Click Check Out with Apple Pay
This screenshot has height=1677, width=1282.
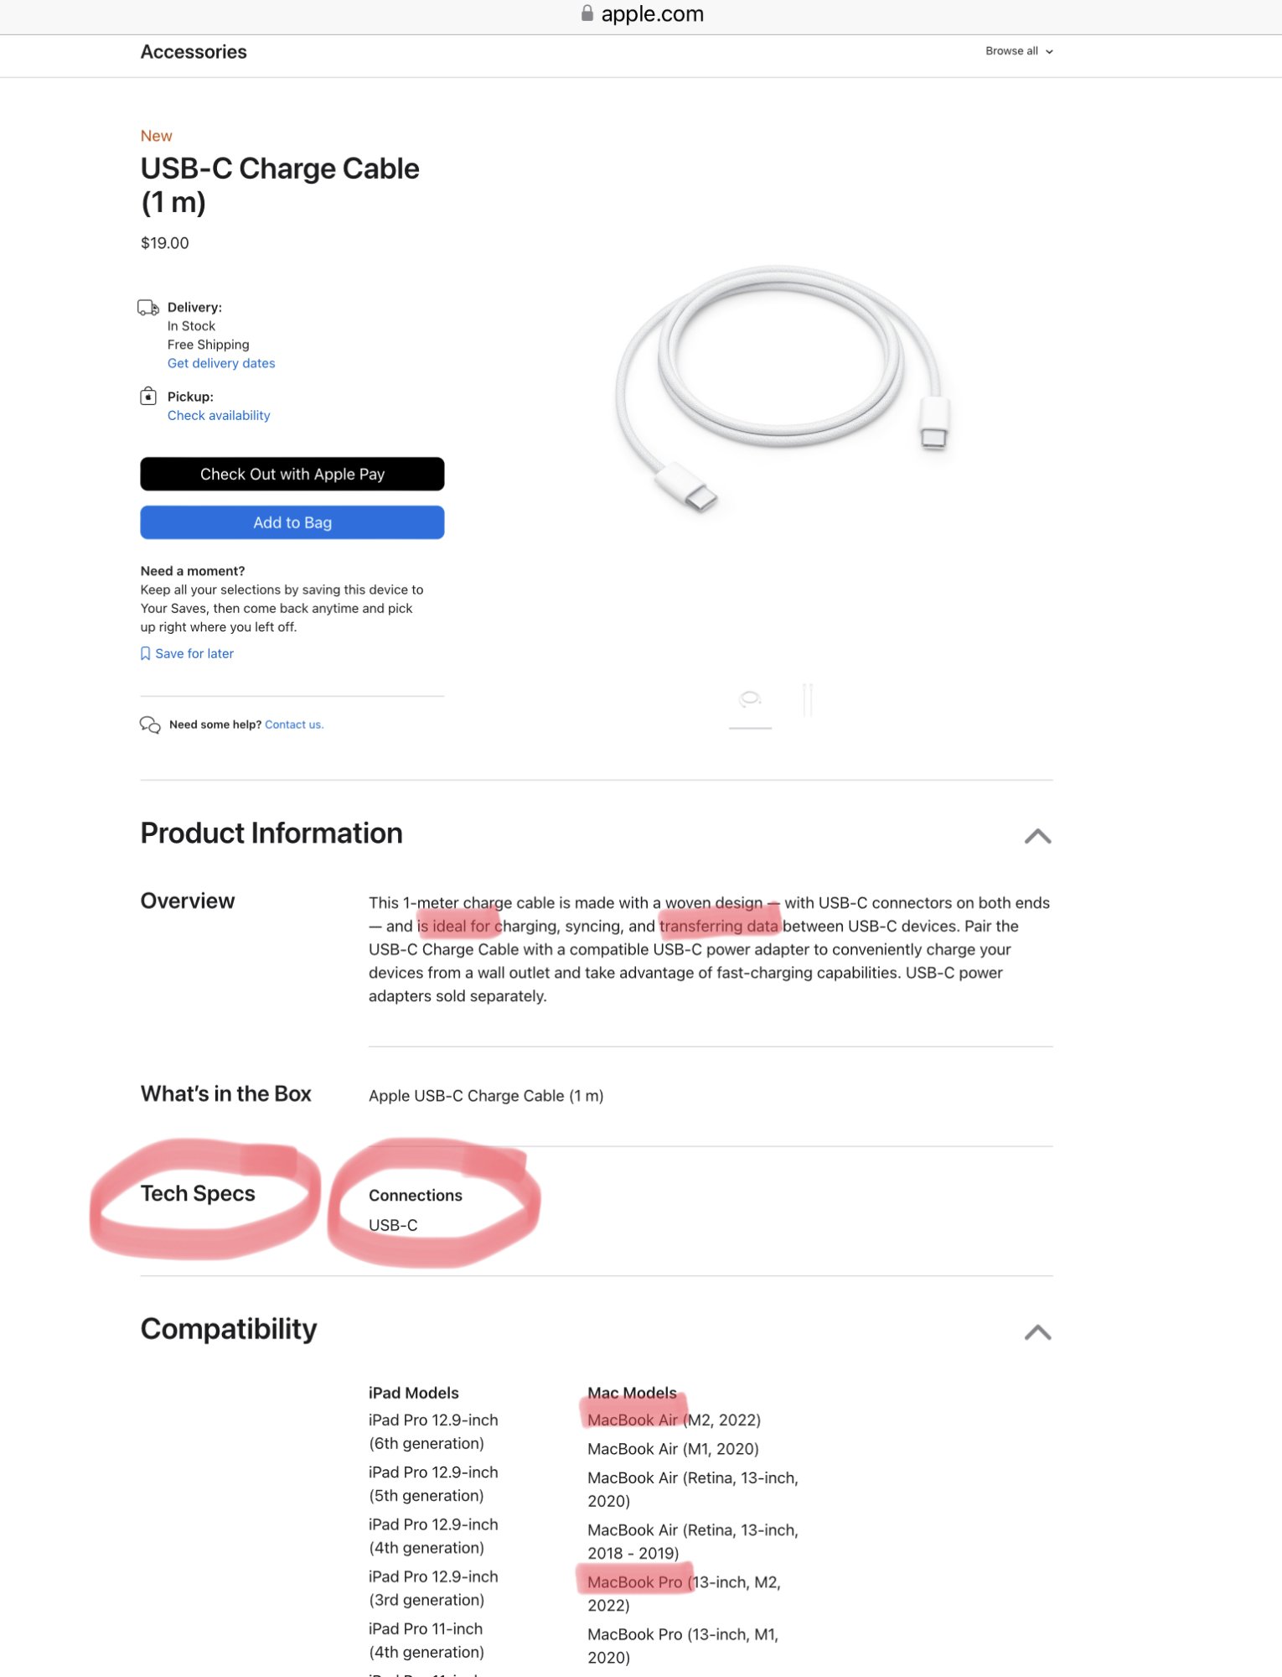(292, 474)
